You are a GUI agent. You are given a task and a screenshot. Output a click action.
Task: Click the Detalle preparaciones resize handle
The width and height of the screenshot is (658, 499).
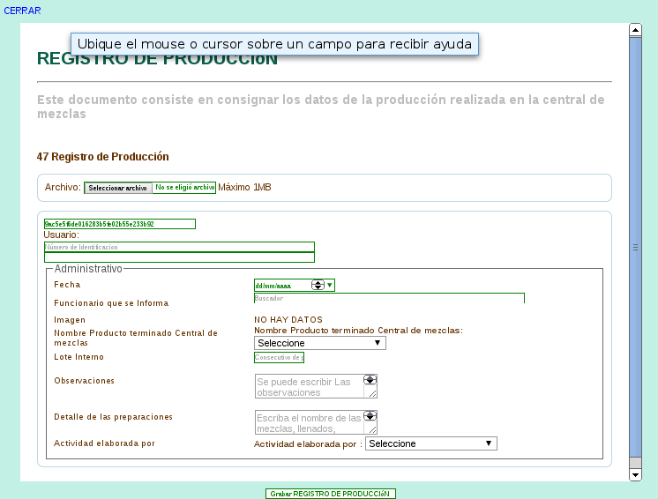pos(373,430)
